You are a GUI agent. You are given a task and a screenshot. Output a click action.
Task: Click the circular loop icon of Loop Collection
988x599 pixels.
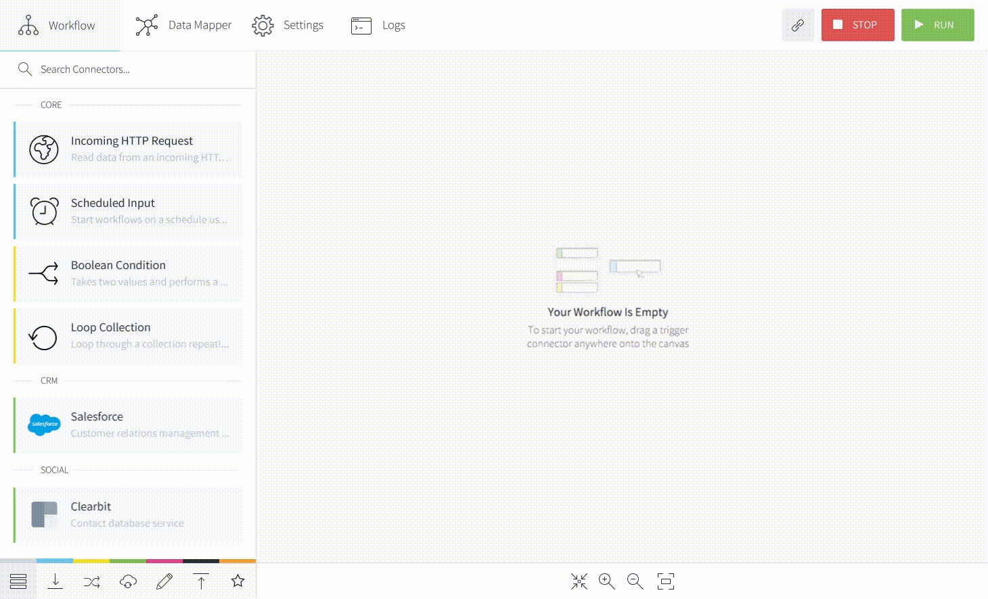tap(43, 337)
